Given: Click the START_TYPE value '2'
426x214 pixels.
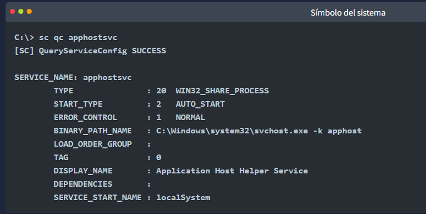Looking at the screenshot, I should point(158,104).
